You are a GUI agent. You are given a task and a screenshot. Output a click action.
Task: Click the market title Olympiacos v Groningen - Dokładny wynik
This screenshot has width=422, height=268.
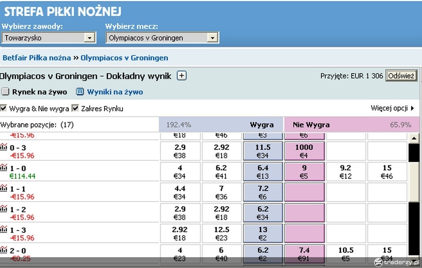(x=86, y=76)
